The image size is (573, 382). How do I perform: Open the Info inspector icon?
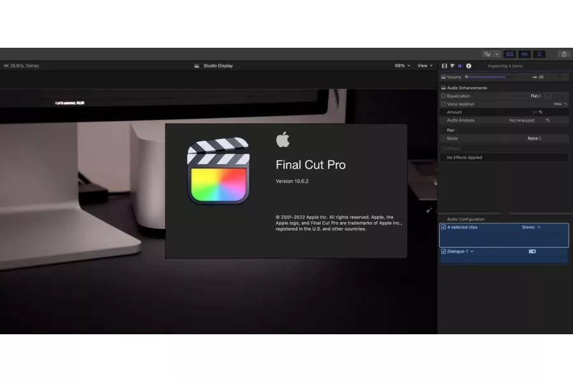469,66
